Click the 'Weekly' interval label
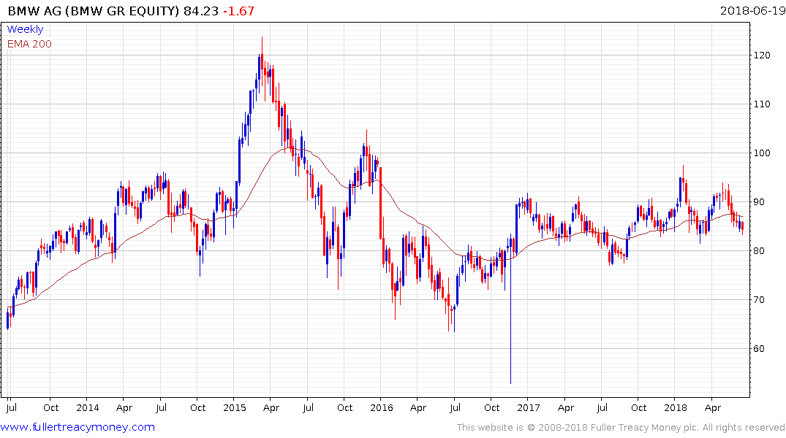Screen dimensions: 786x438 coord(25,29)
